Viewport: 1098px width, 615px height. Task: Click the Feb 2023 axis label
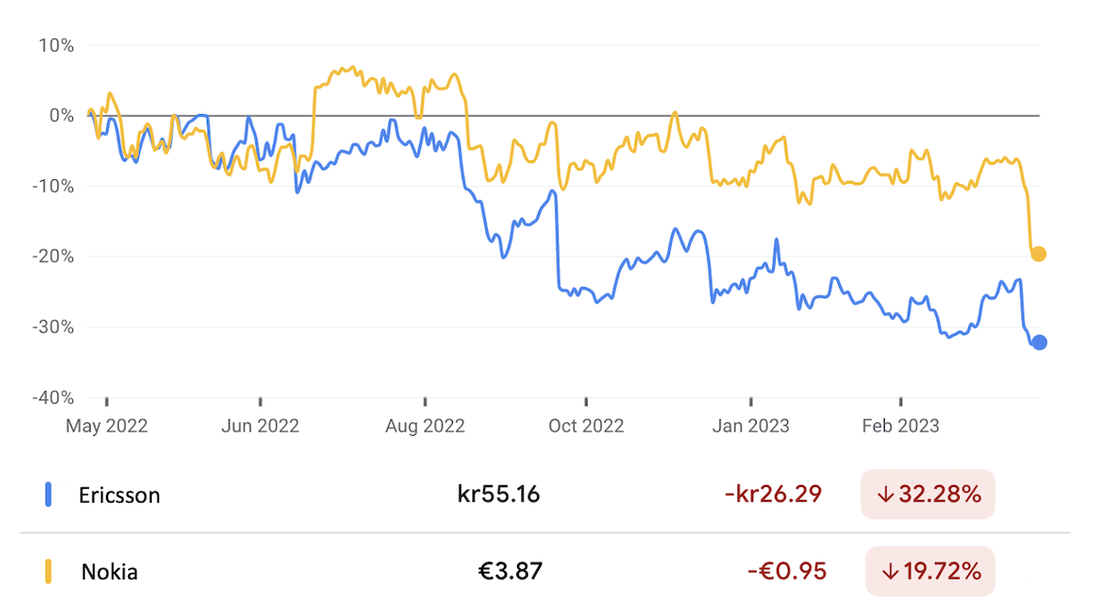point(901,426)
